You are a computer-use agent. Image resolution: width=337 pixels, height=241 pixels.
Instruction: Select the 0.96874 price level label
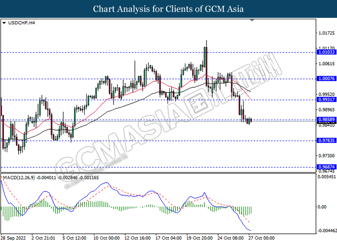coord(326,167)
